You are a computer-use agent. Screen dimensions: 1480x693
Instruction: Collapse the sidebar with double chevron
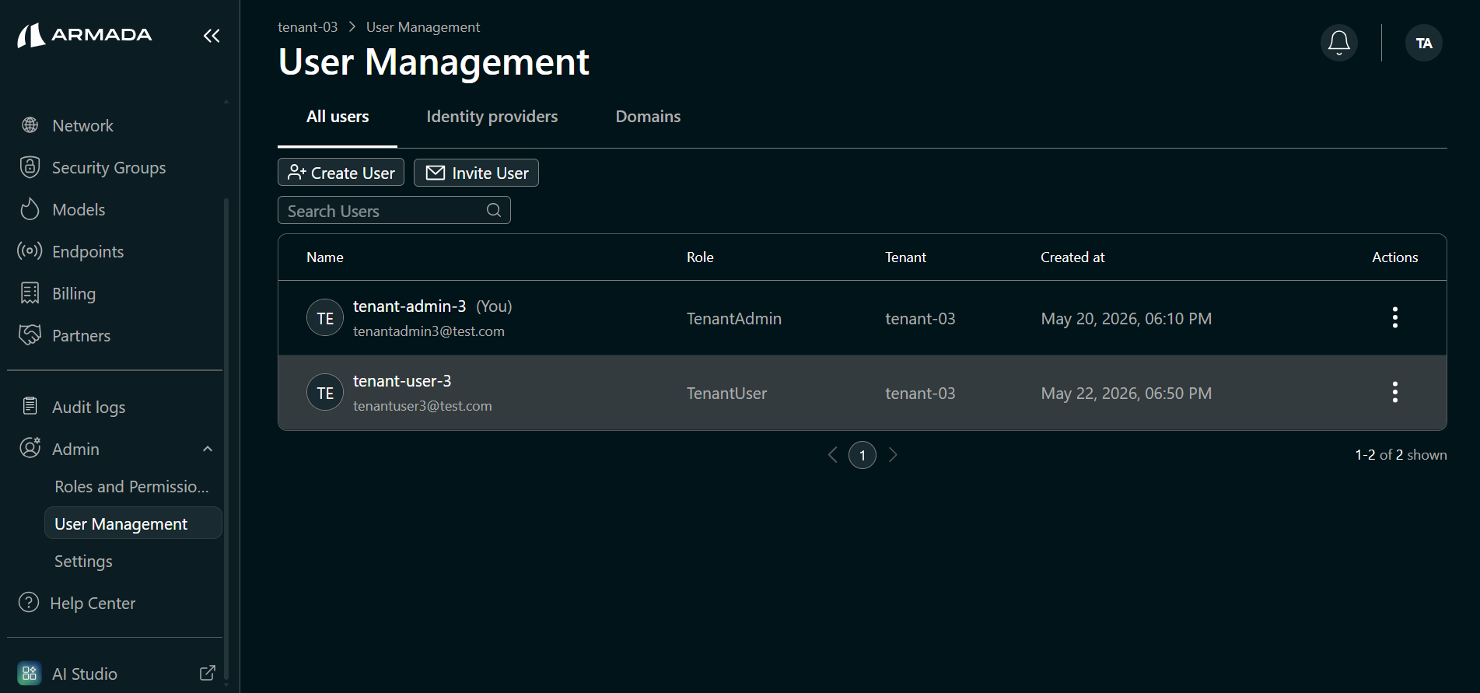click(212, 36)
